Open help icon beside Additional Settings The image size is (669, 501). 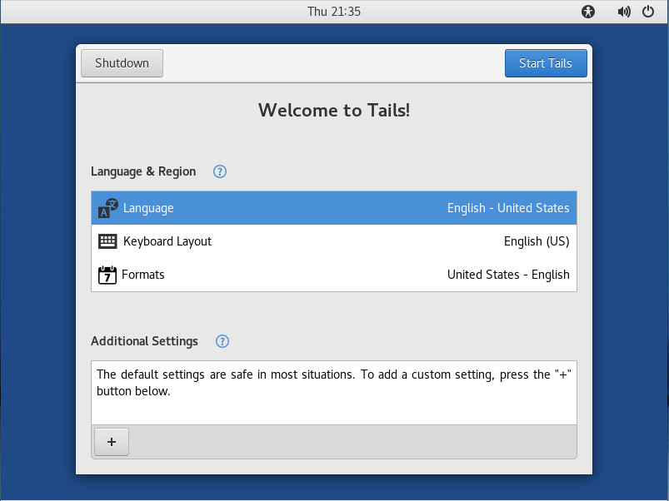click(222, 341)
